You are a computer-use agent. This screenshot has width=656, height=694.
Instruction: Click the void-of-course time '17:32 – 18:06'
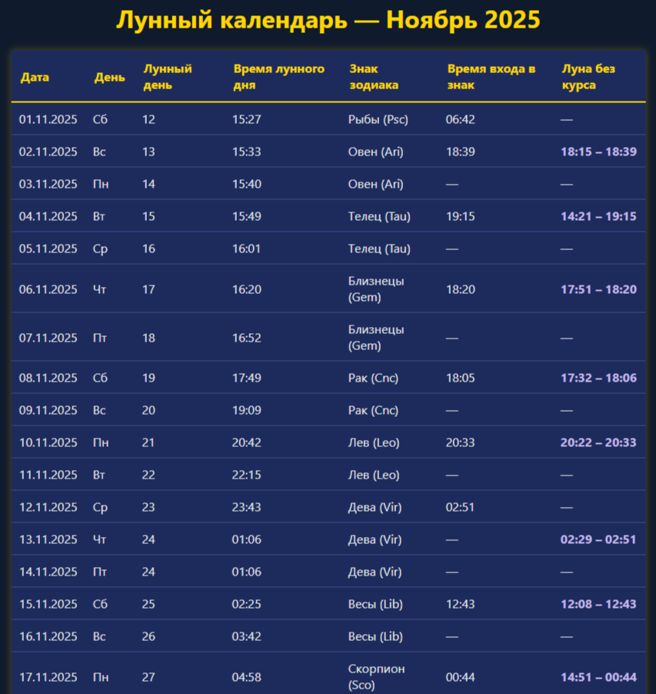tap(599, 378)
